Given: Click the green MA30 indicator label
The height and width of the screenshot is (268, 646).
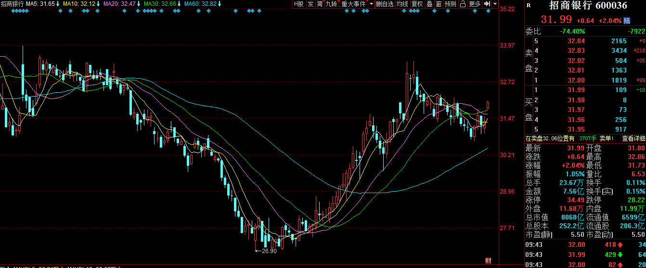Looking at the screenshot, I should click(161, 4).
